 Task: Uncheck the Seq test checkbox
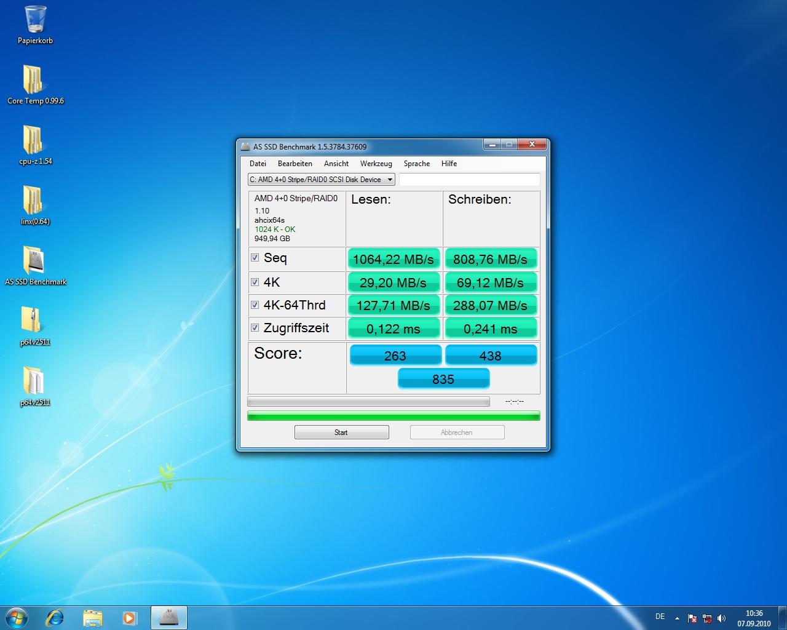pyautogui.click(x=255, y=258)
